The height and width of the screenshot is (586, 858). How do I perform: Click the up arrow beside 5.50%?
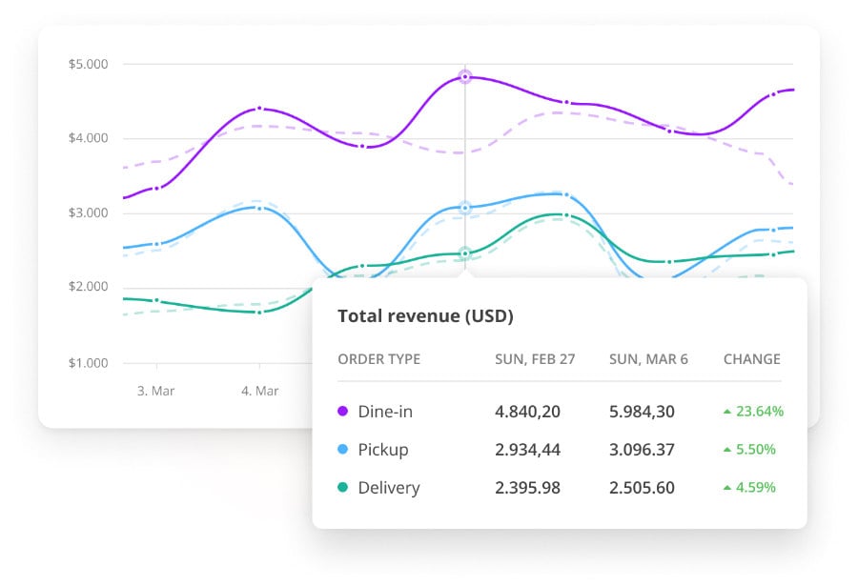pos(727,450)
